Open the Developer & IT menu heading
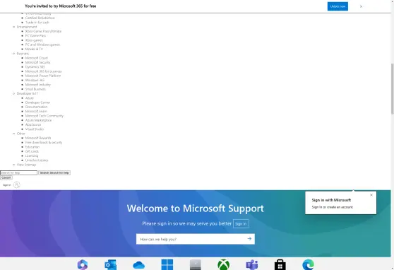Viewport: 394px width, 270px height. tap(27, 93)
